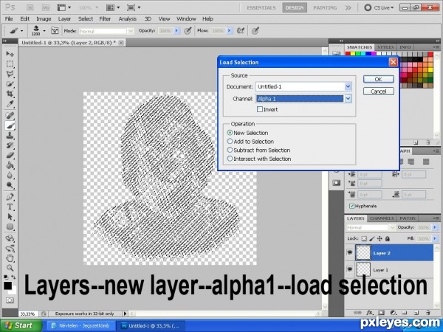
Task: Select the Dodge tool
Action: pos(10,185)
